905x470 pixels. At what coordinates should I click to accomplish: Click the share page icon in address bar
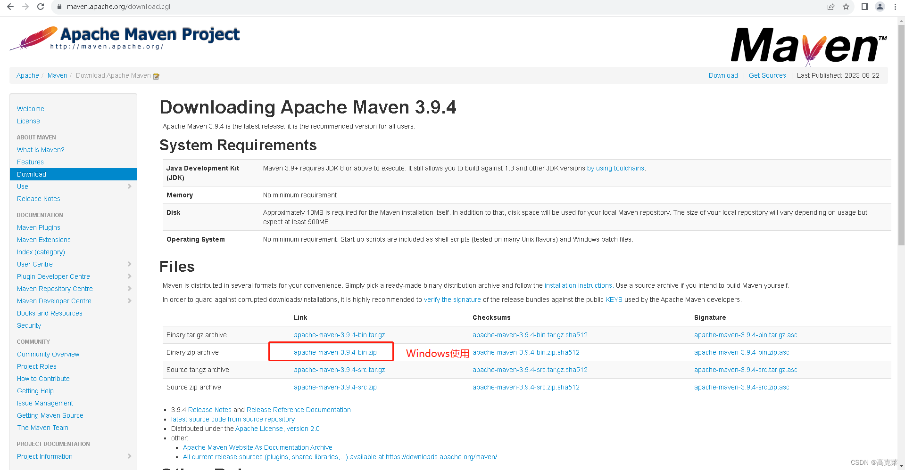click(831, 7)
